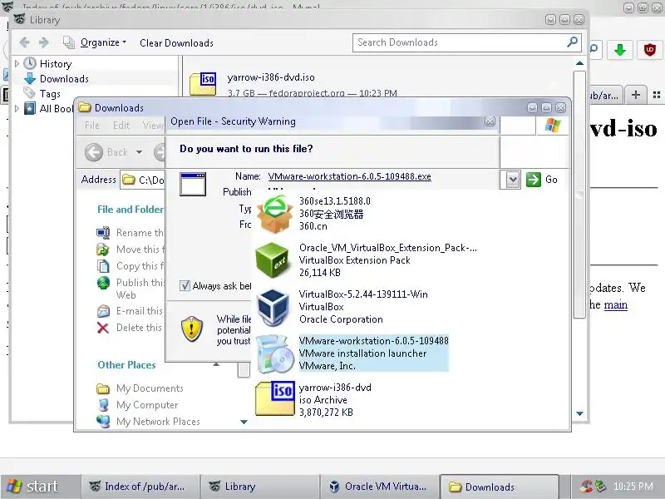Open My Computer in Other Places
Viewport: 665px width, 499px height.
pos(147,405)
